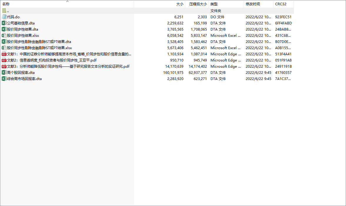Sort by the 类型 column header

226,4
